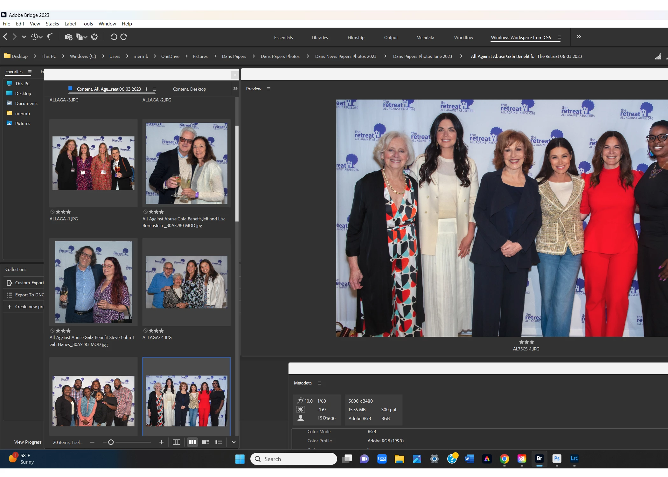This screenshot has height=477, width=668.
Task: Expand the Refine batch options dropdown
Action: 81,37
